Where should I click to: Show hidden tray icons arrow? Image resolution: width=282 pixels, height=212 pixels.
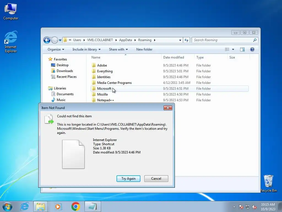(x=234, y=207)
